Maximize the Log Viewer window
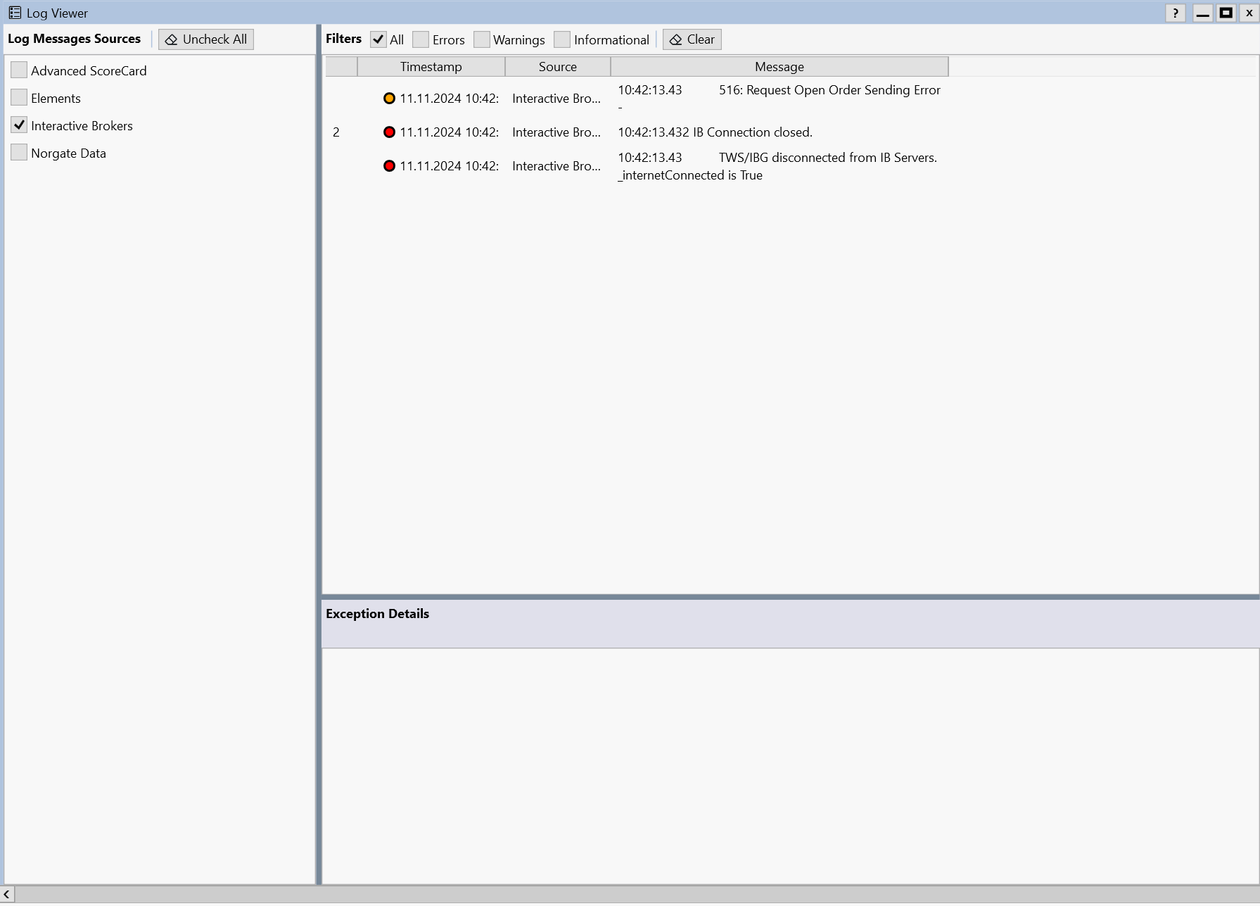The image size is (1260, 906). coord(1226,13)
